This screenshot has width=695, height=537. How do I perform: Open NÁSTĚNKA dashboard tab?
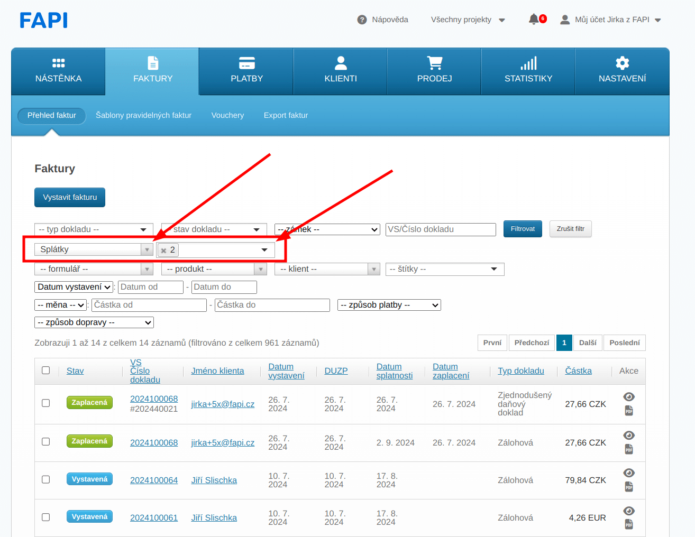coord(58,71)
